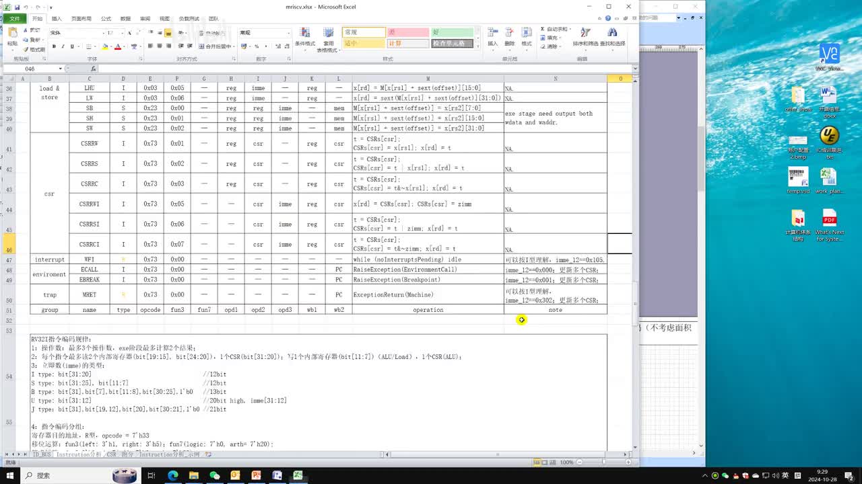The height and width of the screenshot is (484, 862).
Task: Toggle bold formatting
Action: tap(54, 46)
